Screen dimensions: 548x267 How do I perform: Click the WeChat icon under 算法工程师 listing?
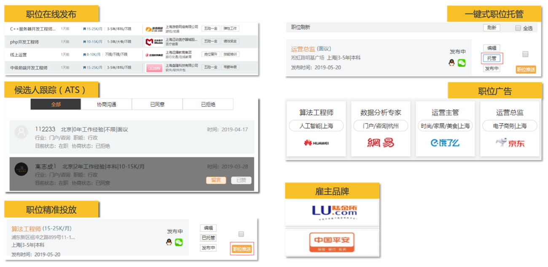pos(179,242)
